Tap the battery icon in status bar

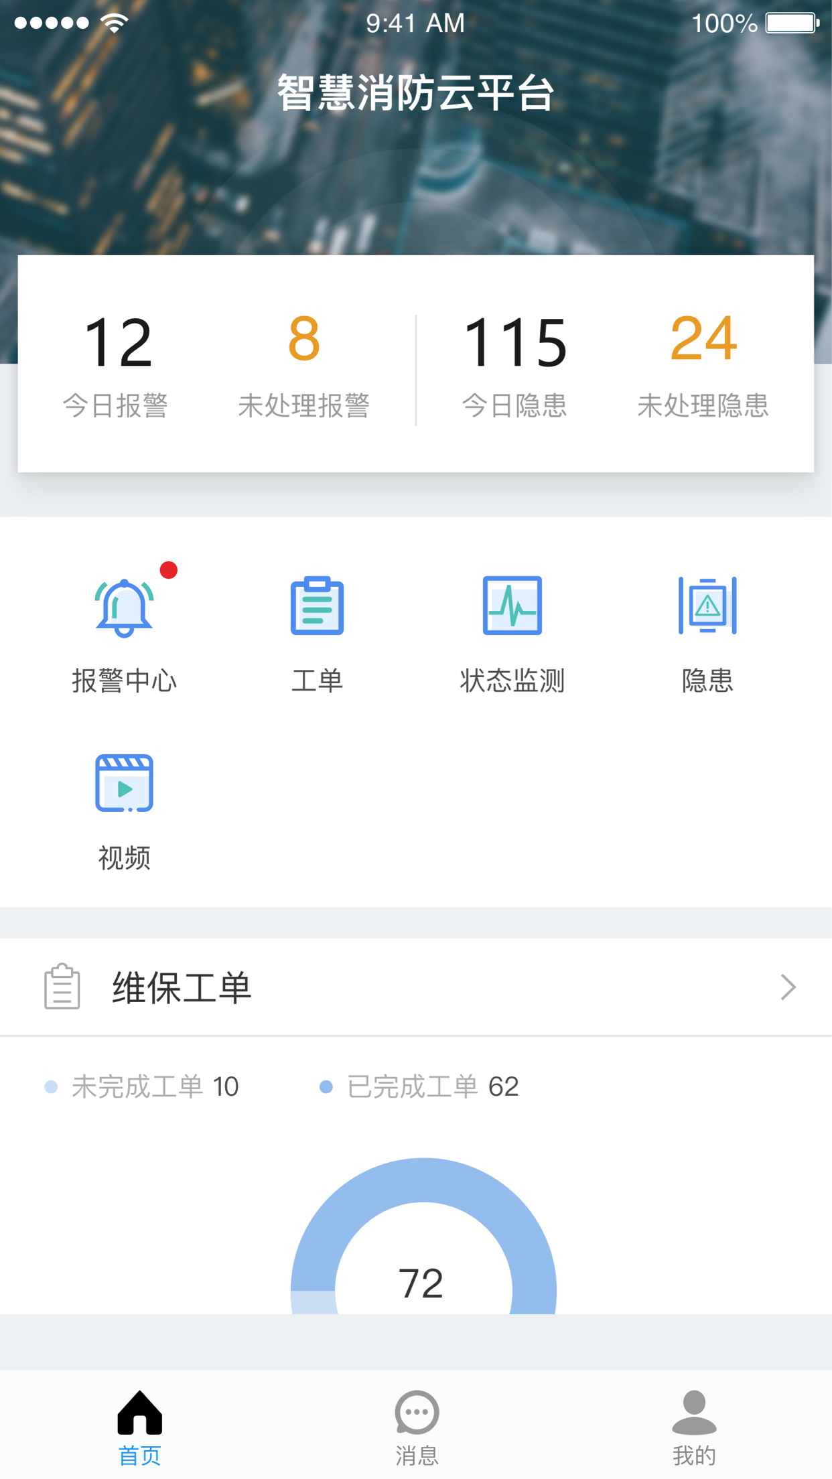(x=792, y=23)
